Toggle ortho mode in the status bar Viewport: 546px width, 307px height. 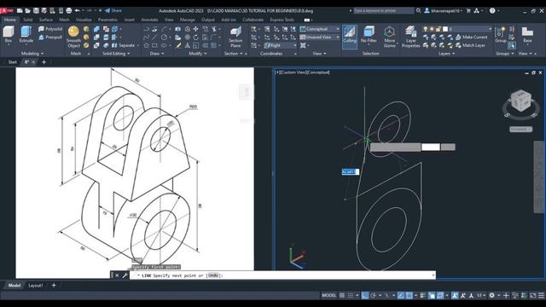(364, 295)
